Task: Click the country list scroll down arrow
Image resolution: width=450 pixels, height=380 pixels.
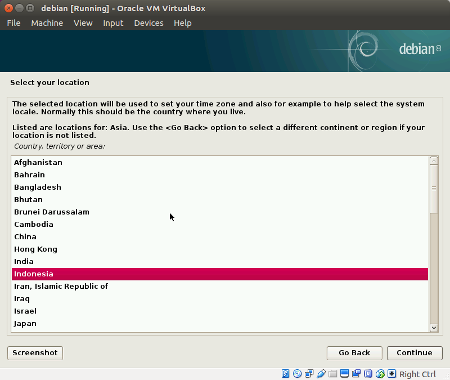Action: click(x=434, y=328)
